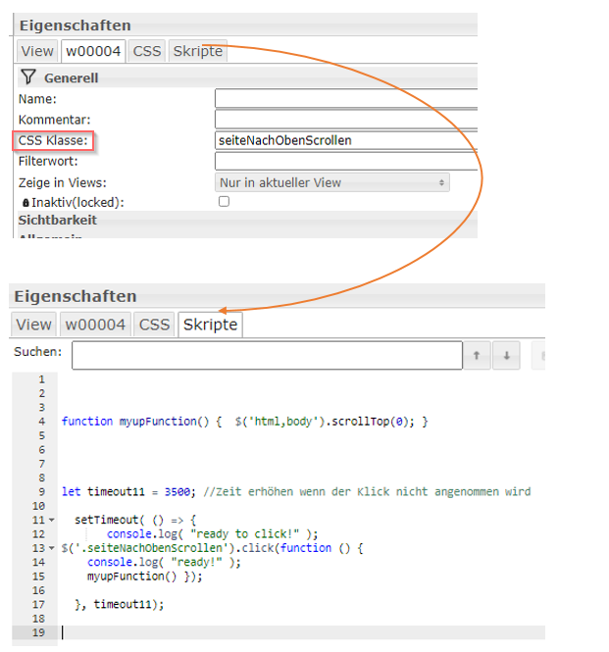Click the search next down-arrow button
Screen dimensions: 609x652
pyautogui.click(x=506, y=356)
